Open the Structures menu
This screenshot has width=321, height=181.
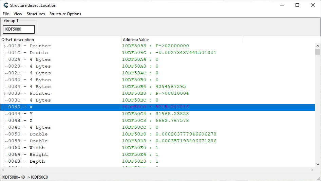tap(36, 14)
